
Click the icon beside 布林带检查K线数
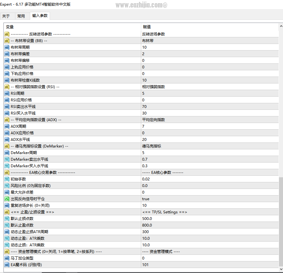click(7, 80)
